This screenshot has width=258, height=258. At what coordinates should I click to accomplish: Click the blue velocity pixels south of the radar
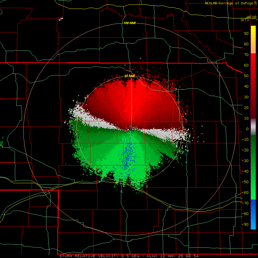coord(128,156)
